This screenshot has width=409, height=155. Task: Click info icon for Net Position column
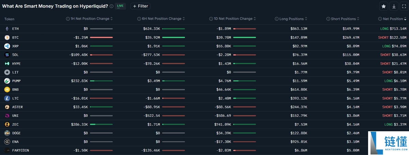(x=380, y=19)
